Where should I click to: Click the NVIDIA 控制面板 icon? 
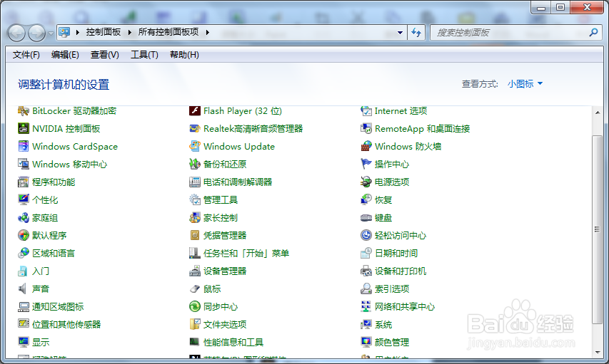point(24,128)
